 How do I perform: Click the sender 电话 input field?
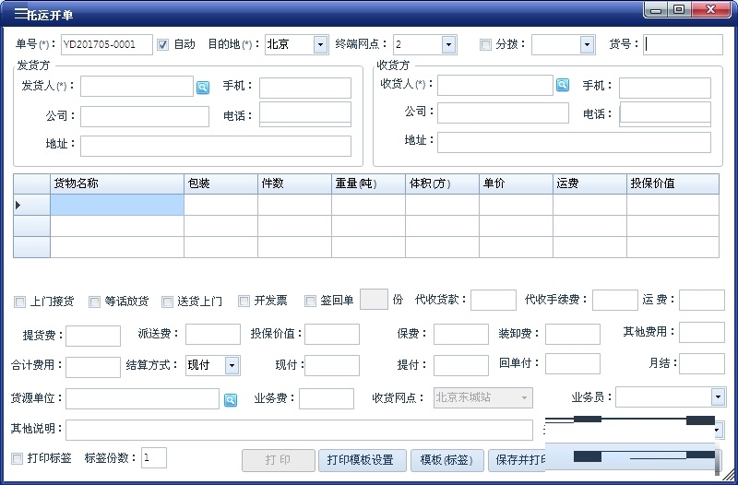coord(305,114)
